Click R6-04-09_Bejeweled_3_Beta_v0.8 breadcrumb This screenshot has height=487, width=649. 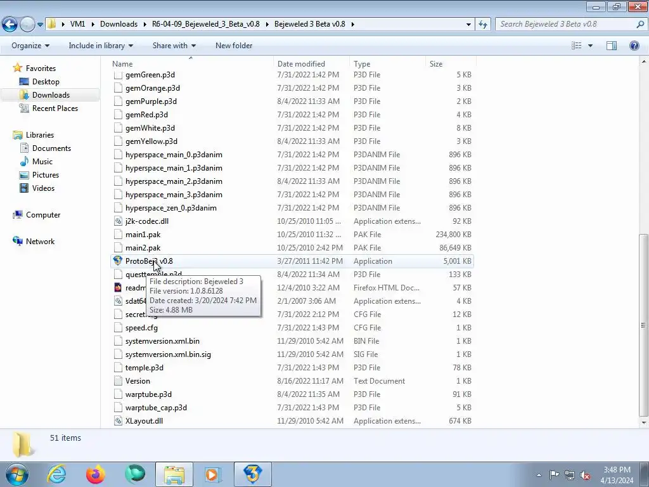(x=206, y=24)
